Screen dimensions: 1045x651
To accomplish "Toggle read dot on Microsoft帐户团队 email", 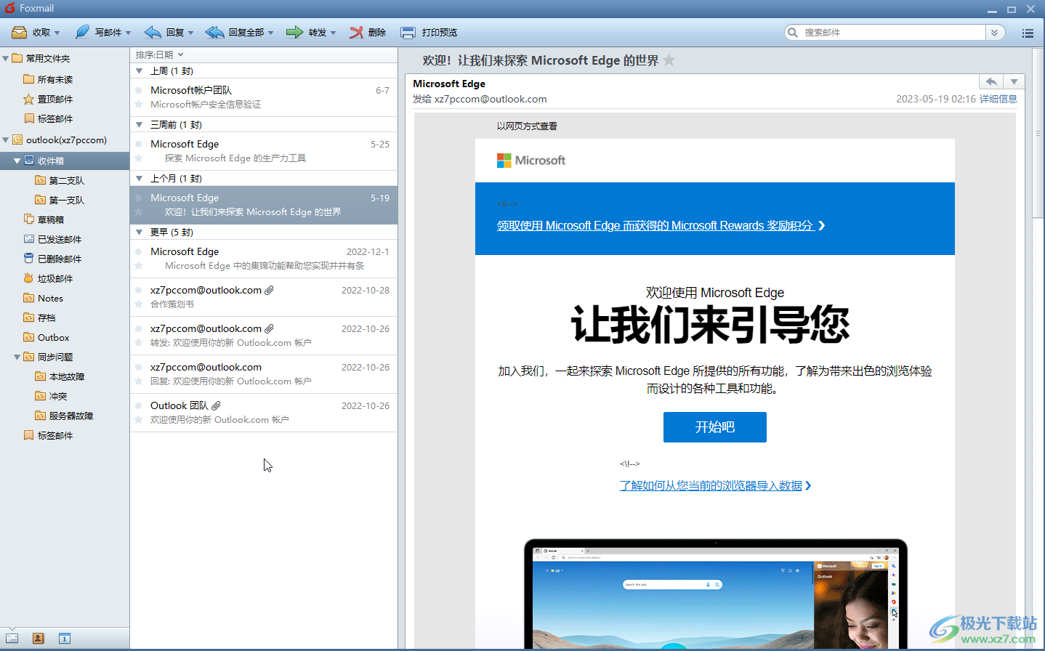I will 138,91.
